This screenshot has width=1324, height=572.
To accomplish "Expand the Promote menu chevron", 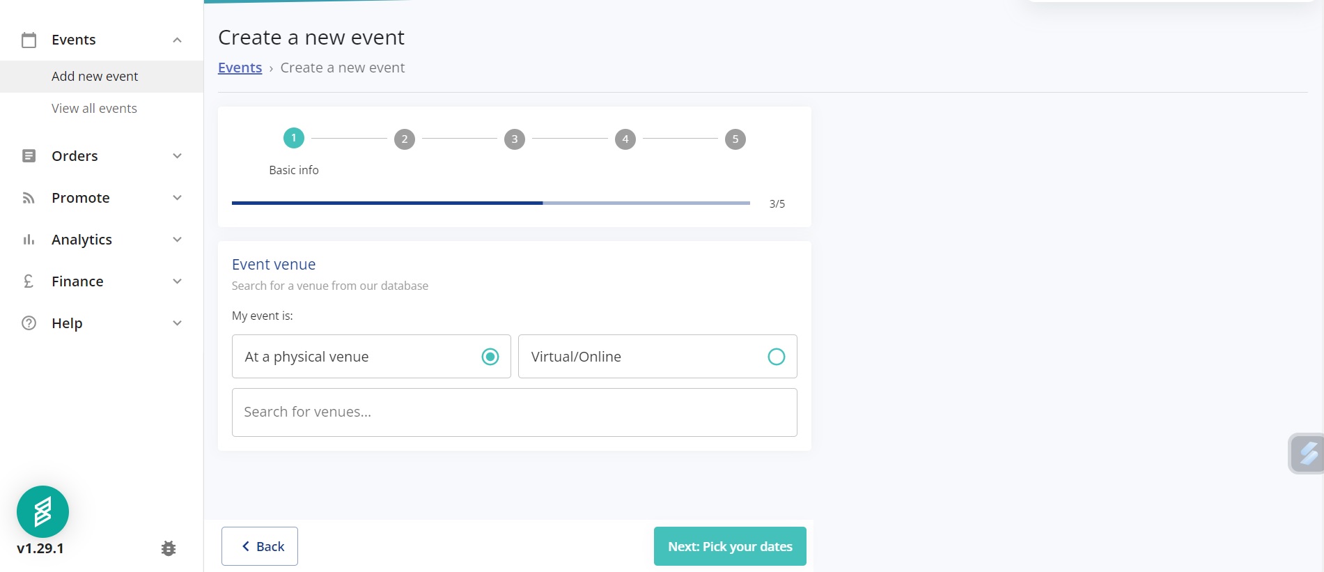I will (x=177, y=198).
